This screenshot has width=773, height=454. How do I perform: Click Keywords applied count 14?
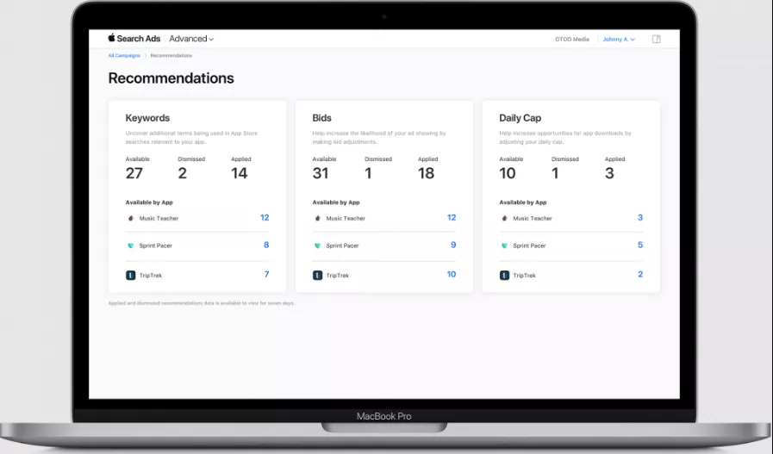239,173
